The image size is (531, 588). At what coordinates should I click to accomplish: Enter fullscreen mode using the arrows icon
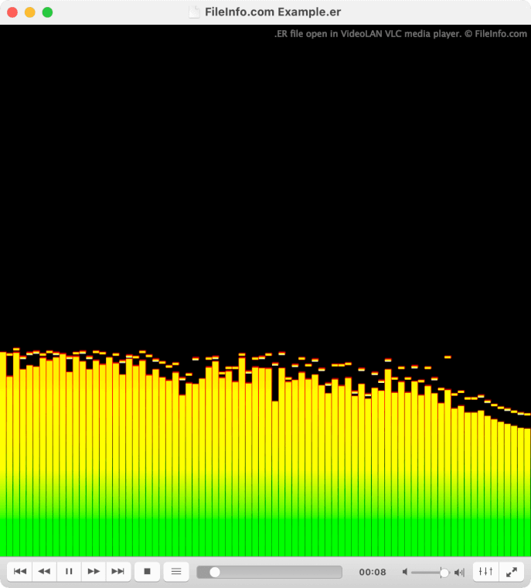click(x=511, y=572)
